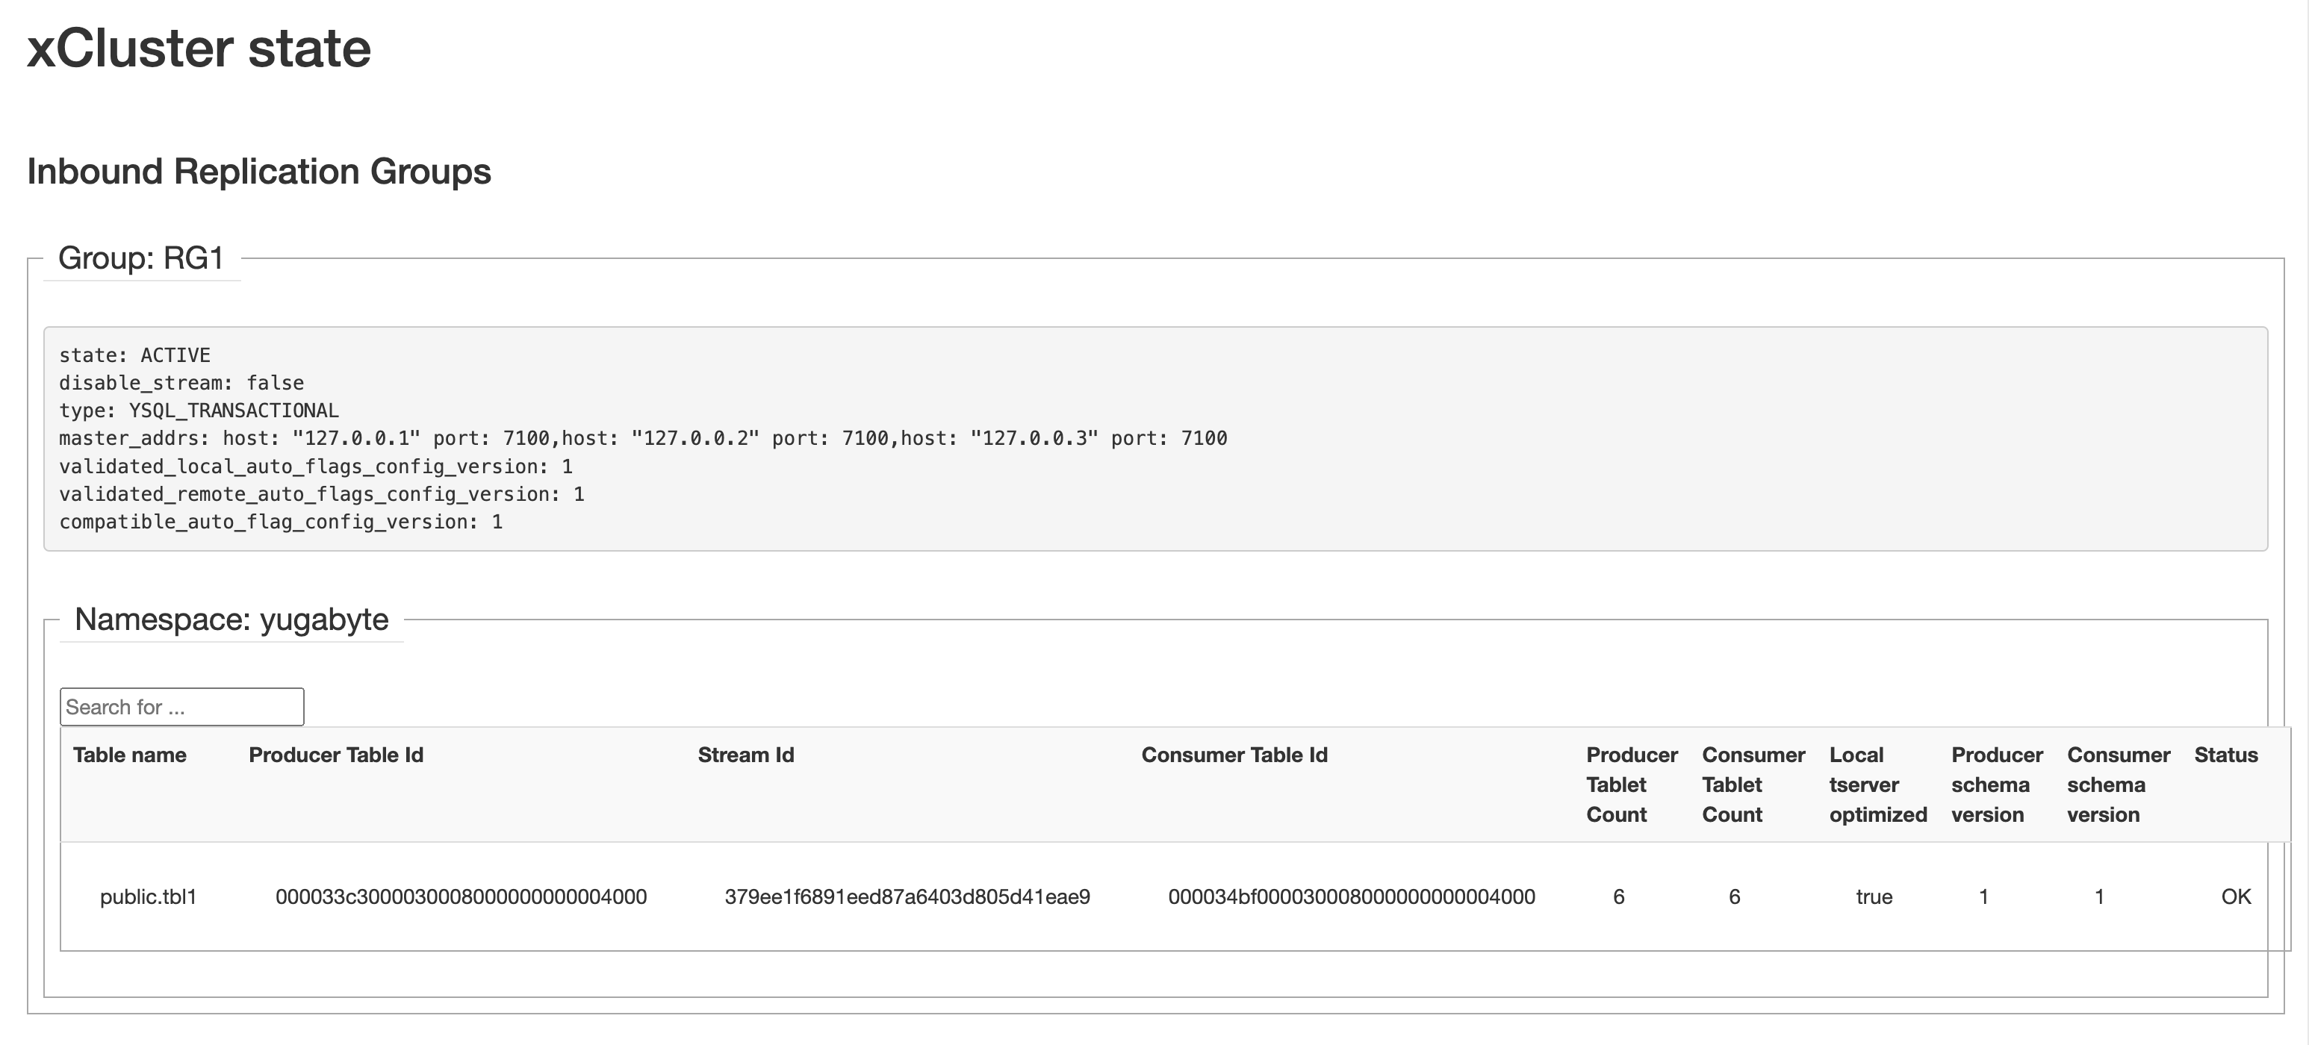
Task: Click the xCluster state page heading
Action: (199, 49)
